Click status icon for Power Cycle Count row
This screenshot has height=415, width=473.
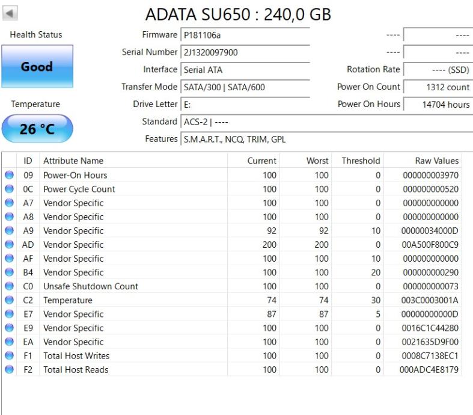coord(10,189)
